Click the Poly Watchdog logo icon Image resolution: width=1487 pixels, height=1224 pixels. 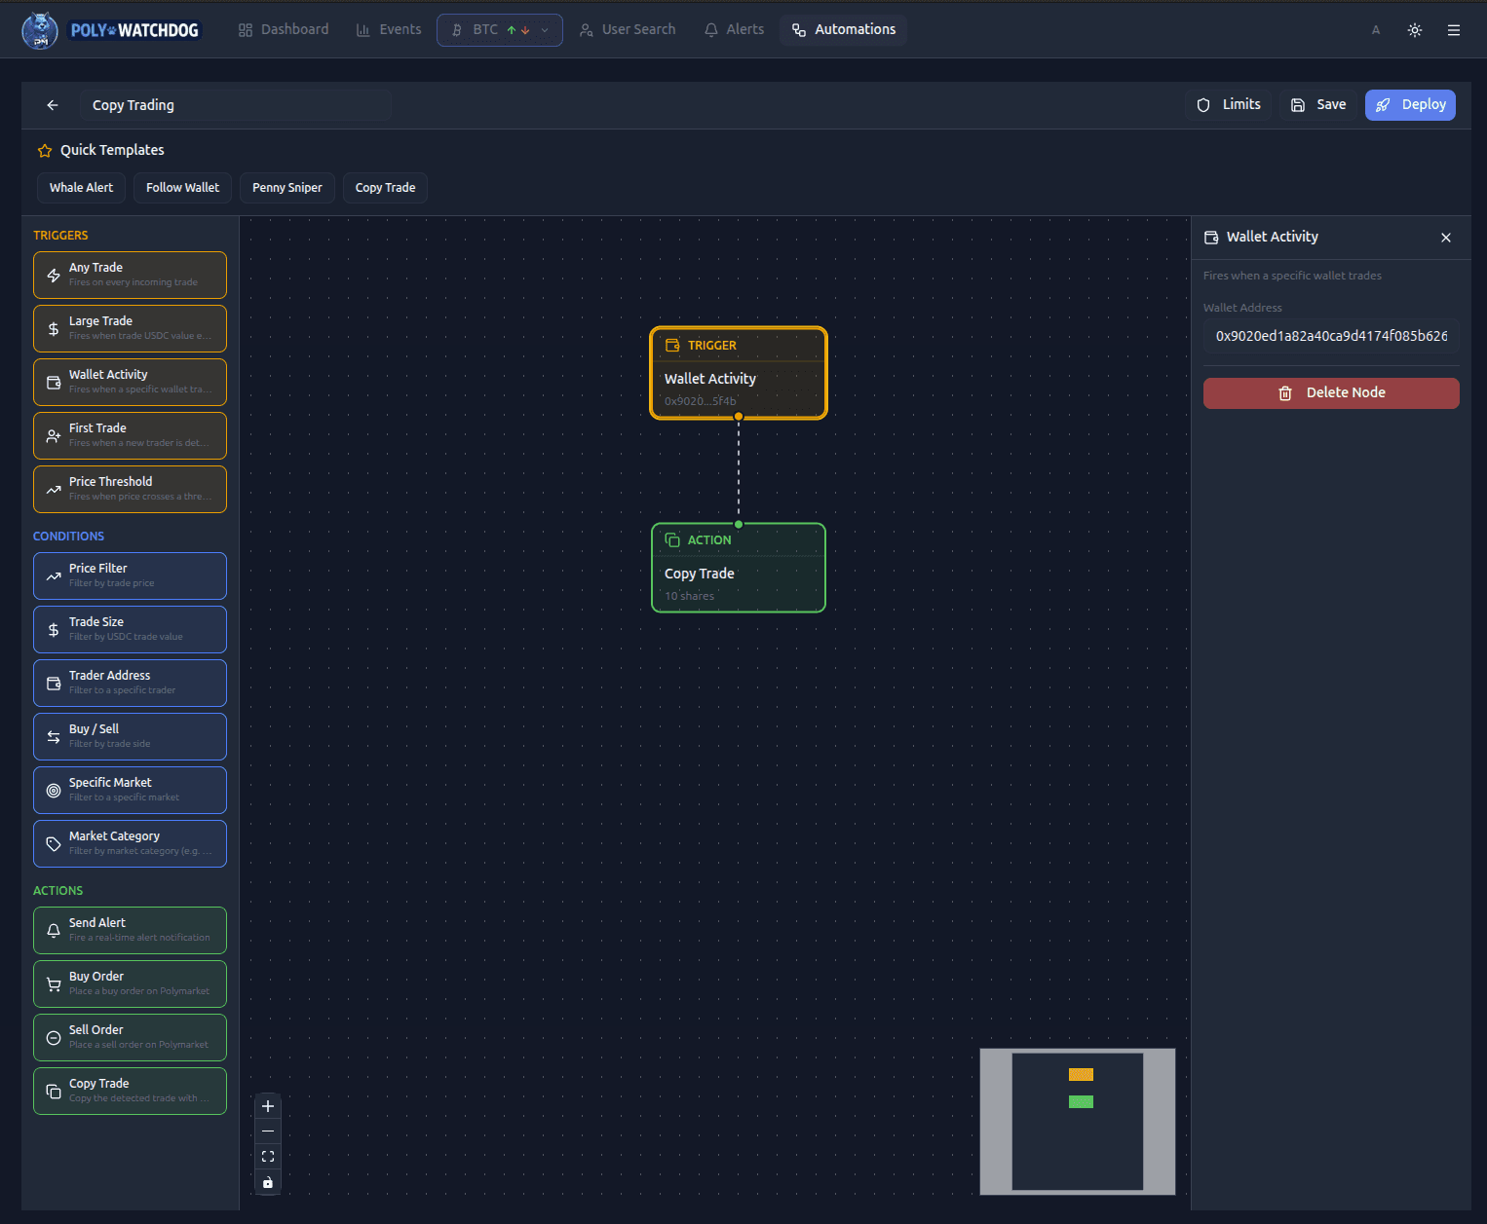pyautogui.click(x=40, y=30)
